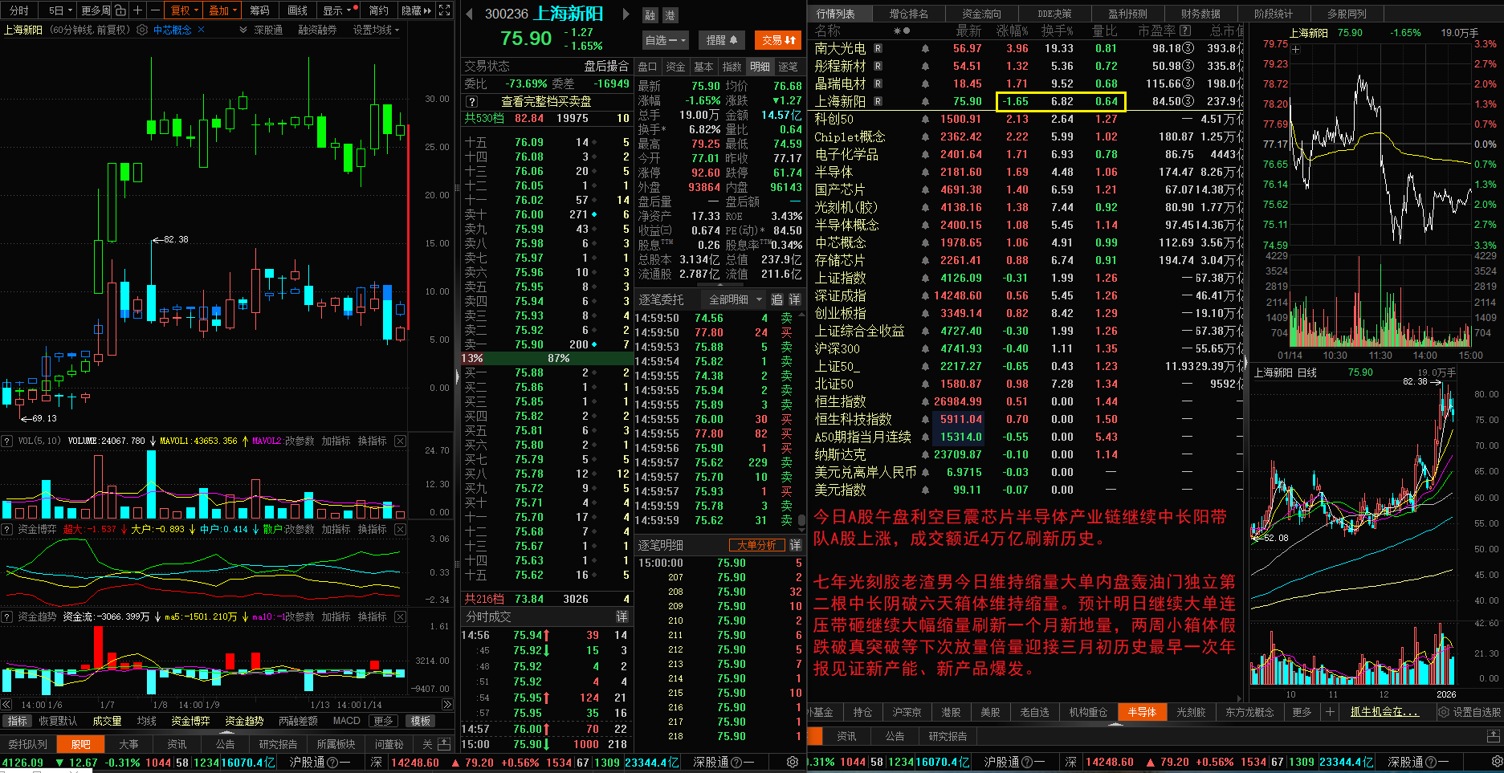Add a new watchlist tab with plus
This screenshot has width=1504, height=773.
(1330, 712)
